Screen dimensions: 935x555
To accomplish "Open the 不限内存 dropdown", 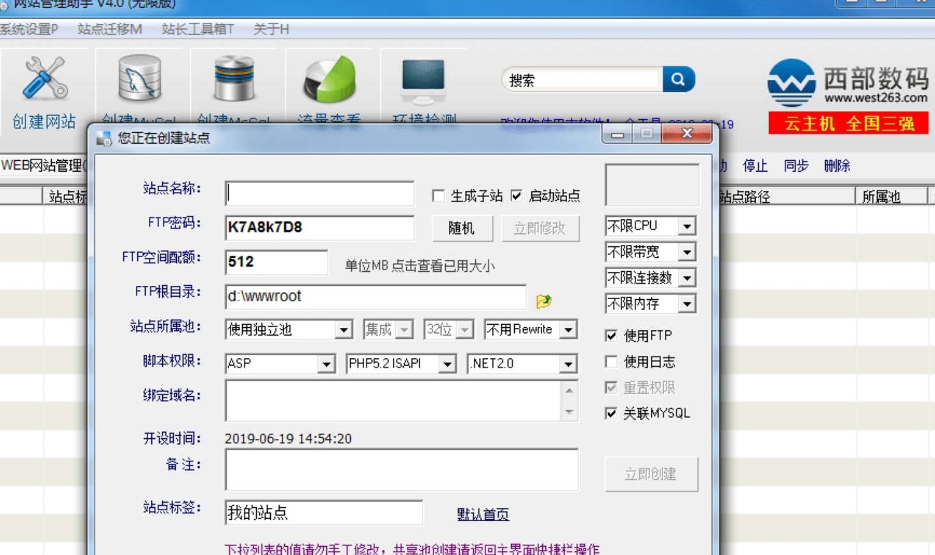I will click(x=687, y=304).
